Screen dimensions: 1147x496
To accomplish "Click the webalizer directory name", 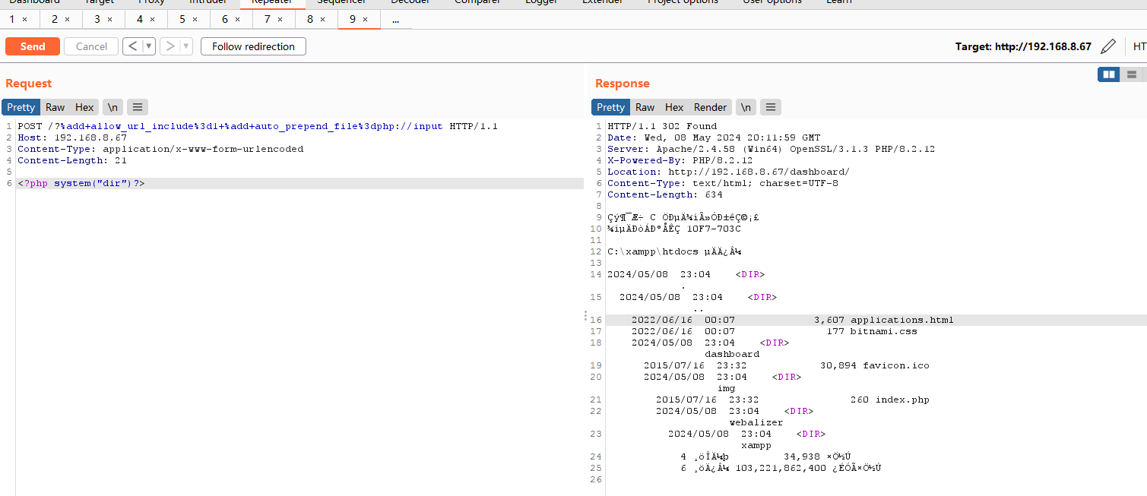I will click(x=756, y=422).
